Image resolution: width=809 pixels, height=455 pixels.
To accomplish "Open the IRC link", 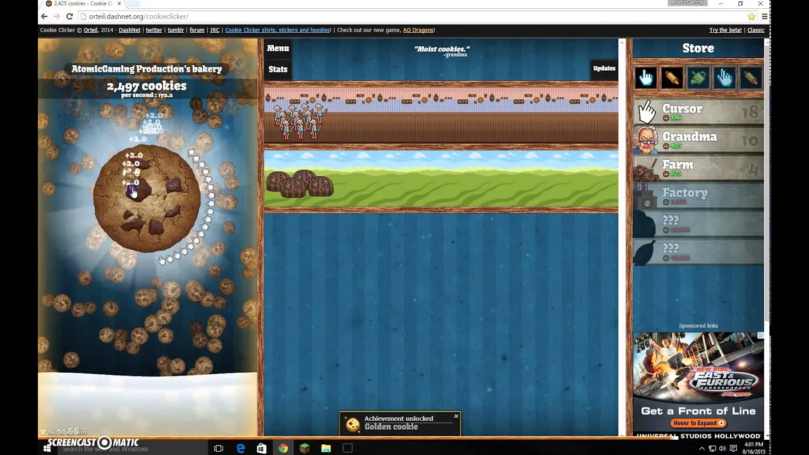I will pos(215,30).
